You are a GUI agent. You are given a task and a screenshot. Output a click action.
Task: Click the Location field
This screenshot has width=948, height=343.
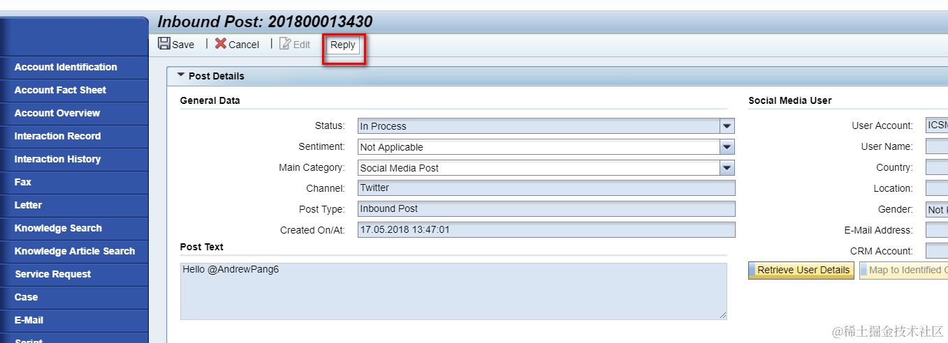click(x=937, y=188)
